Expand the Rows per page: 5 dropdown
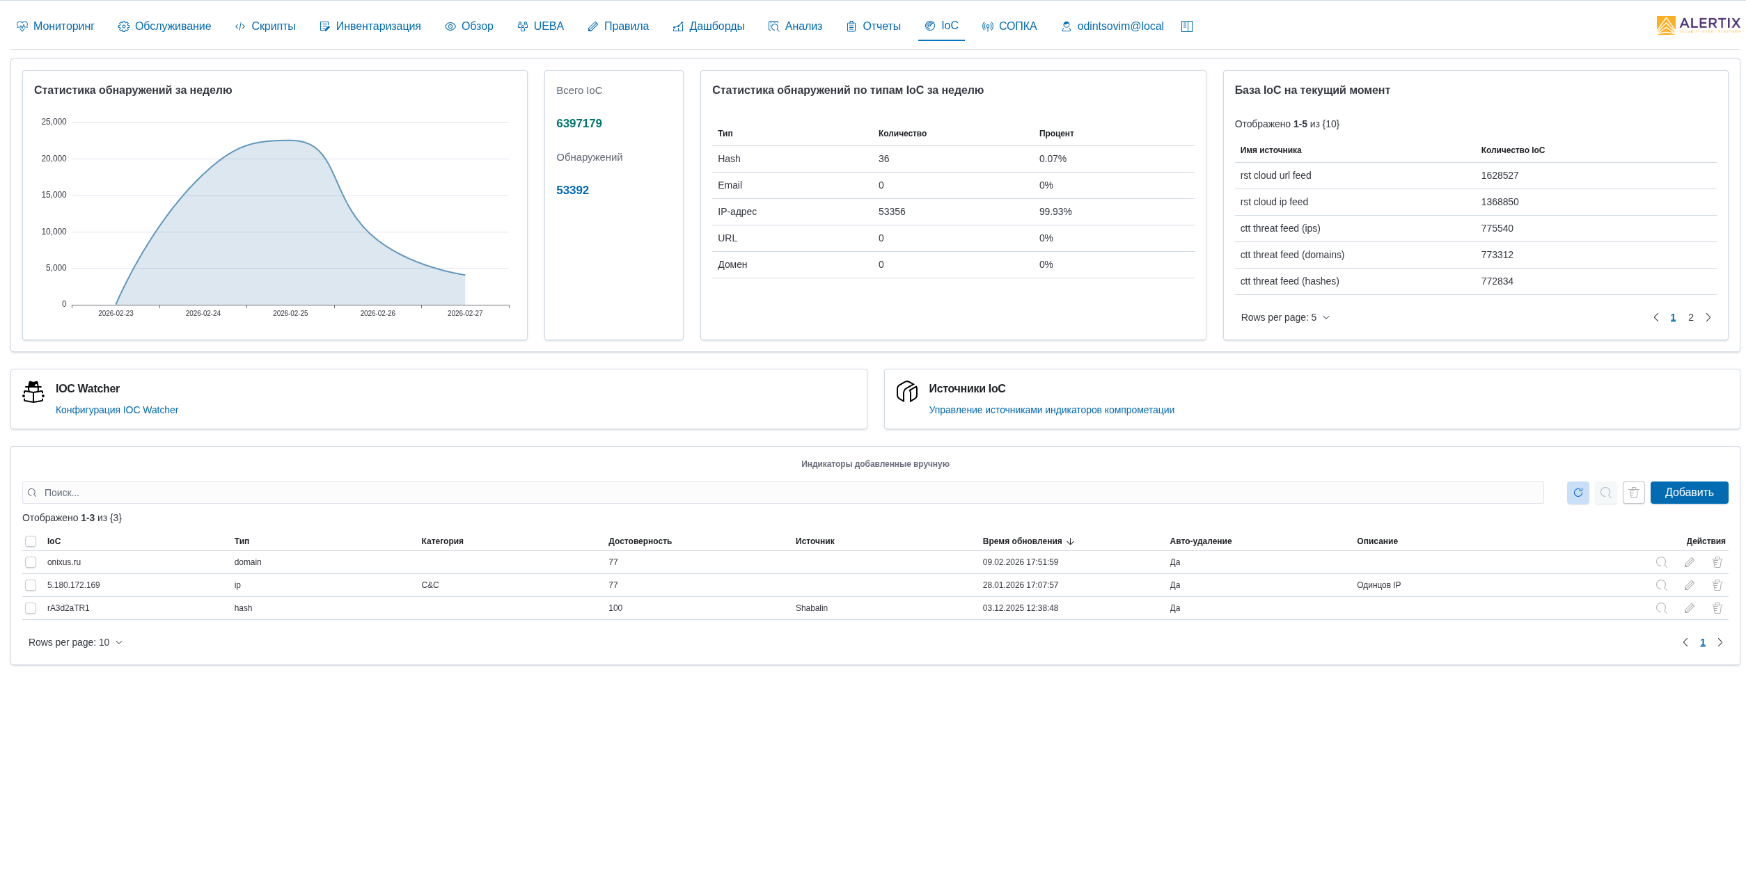The image size is (1746, 892). [x=1285, y=317]
